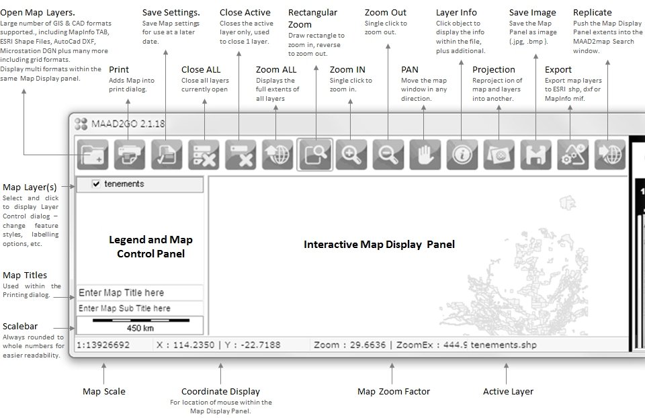Screen dimensions: 645x418
Task: Select the Pan hand tool
Action: [425, 155]
